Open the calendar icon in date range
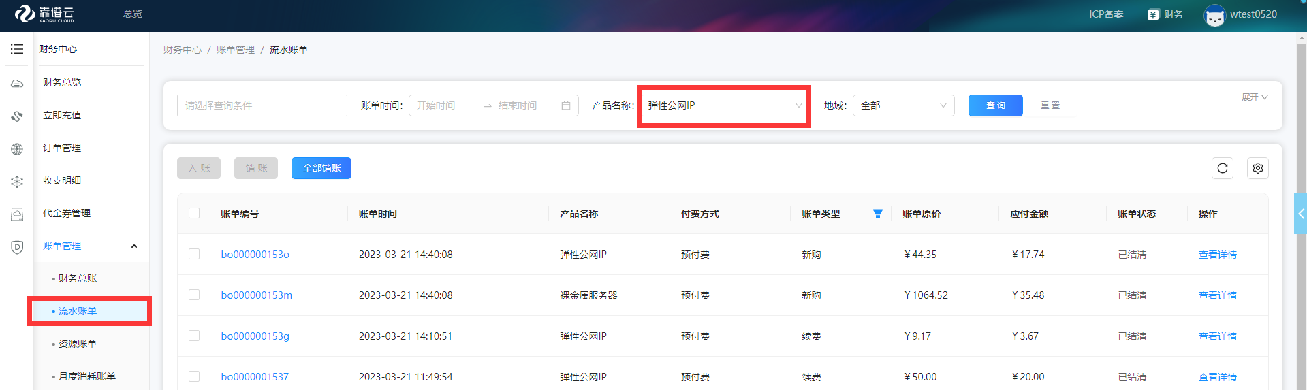 566,105
